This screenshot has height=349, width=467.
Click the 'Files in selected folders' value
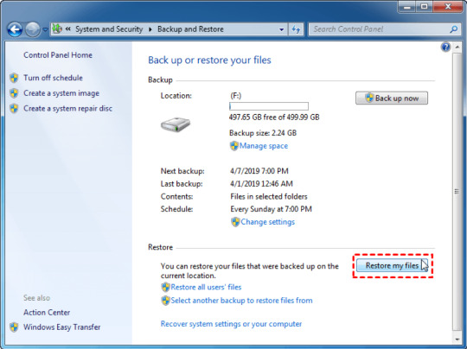pos(269,196)
